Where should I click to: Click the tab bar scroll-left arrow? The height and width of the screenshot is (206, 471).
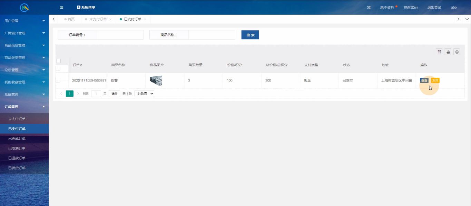tap(53, 19)
